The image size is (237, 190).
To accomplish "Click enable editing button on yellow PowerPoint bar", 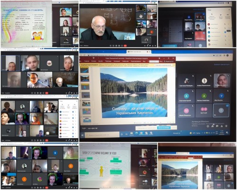I will [x=164, y=65].
